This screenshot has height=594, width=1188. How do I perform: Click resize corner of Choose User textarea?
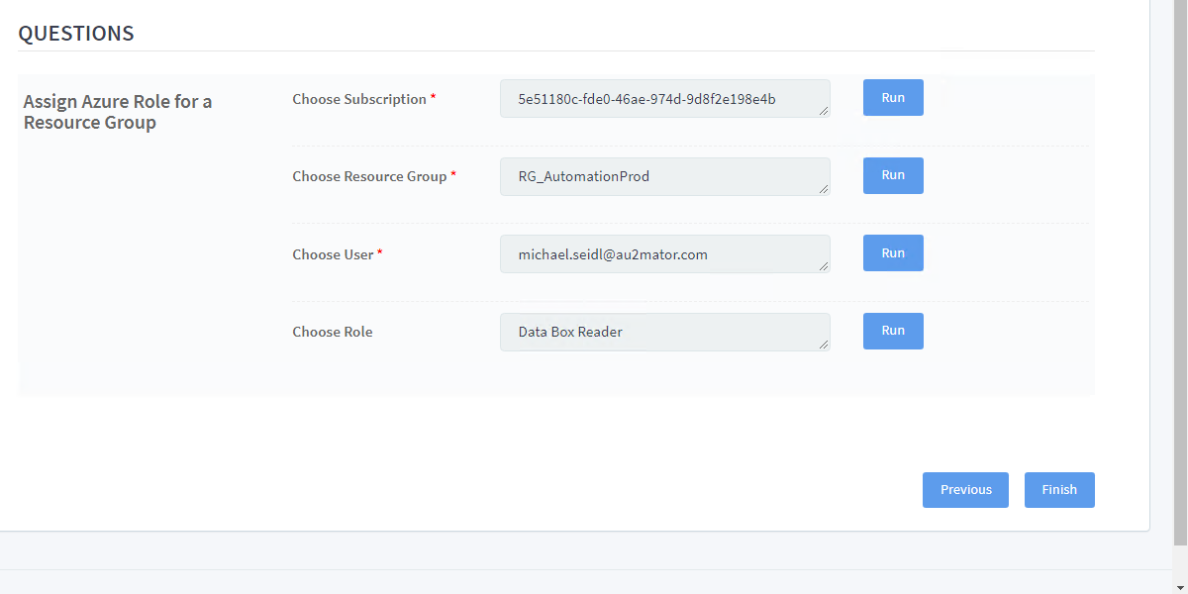[824, 266]
